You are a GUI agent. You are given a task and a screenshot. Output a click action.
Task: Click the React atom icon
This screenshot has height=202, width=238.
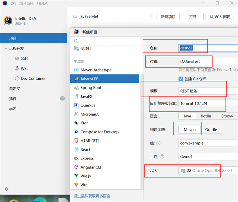(x=76, y=149)
